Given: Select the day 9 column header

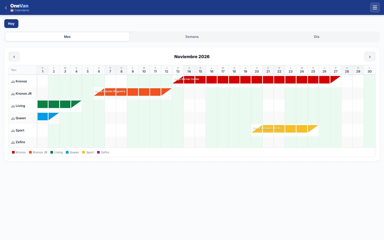Looking at the screenshot, I should (133, 70).
